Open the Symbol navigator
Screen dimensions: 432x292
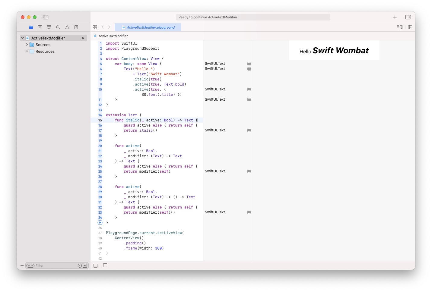coord(49,27)
